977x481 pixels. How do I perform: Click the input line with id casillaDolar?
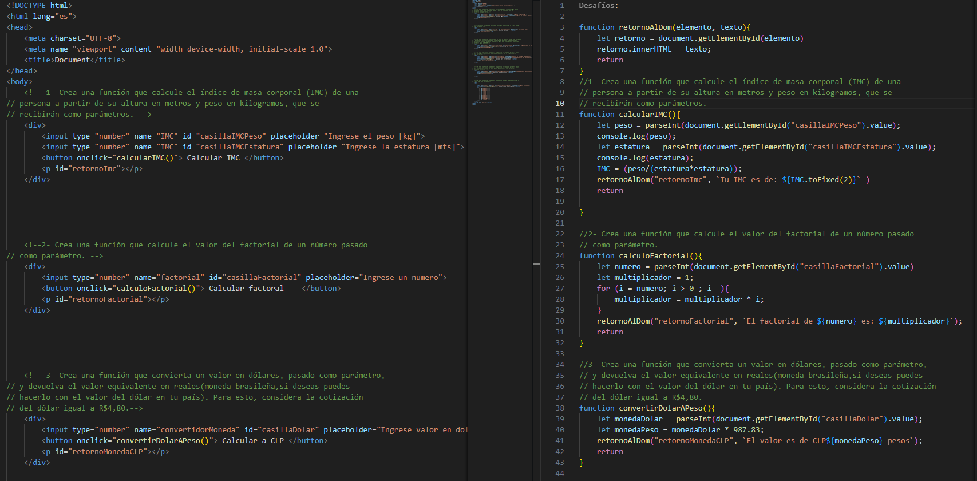click(x=255, y=430)
